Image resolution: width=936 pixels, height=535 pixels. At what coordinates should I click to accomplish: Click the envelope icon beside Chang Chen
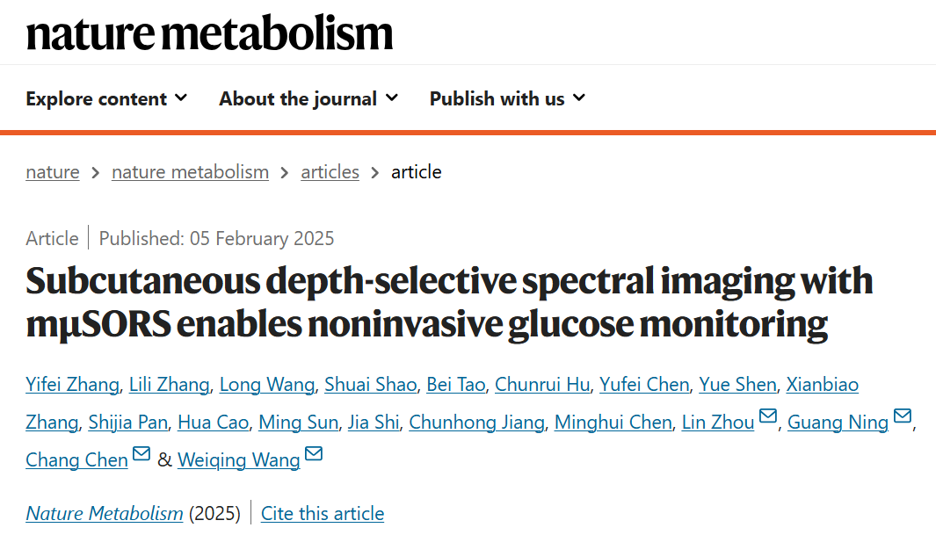click(x=141, y=453)
